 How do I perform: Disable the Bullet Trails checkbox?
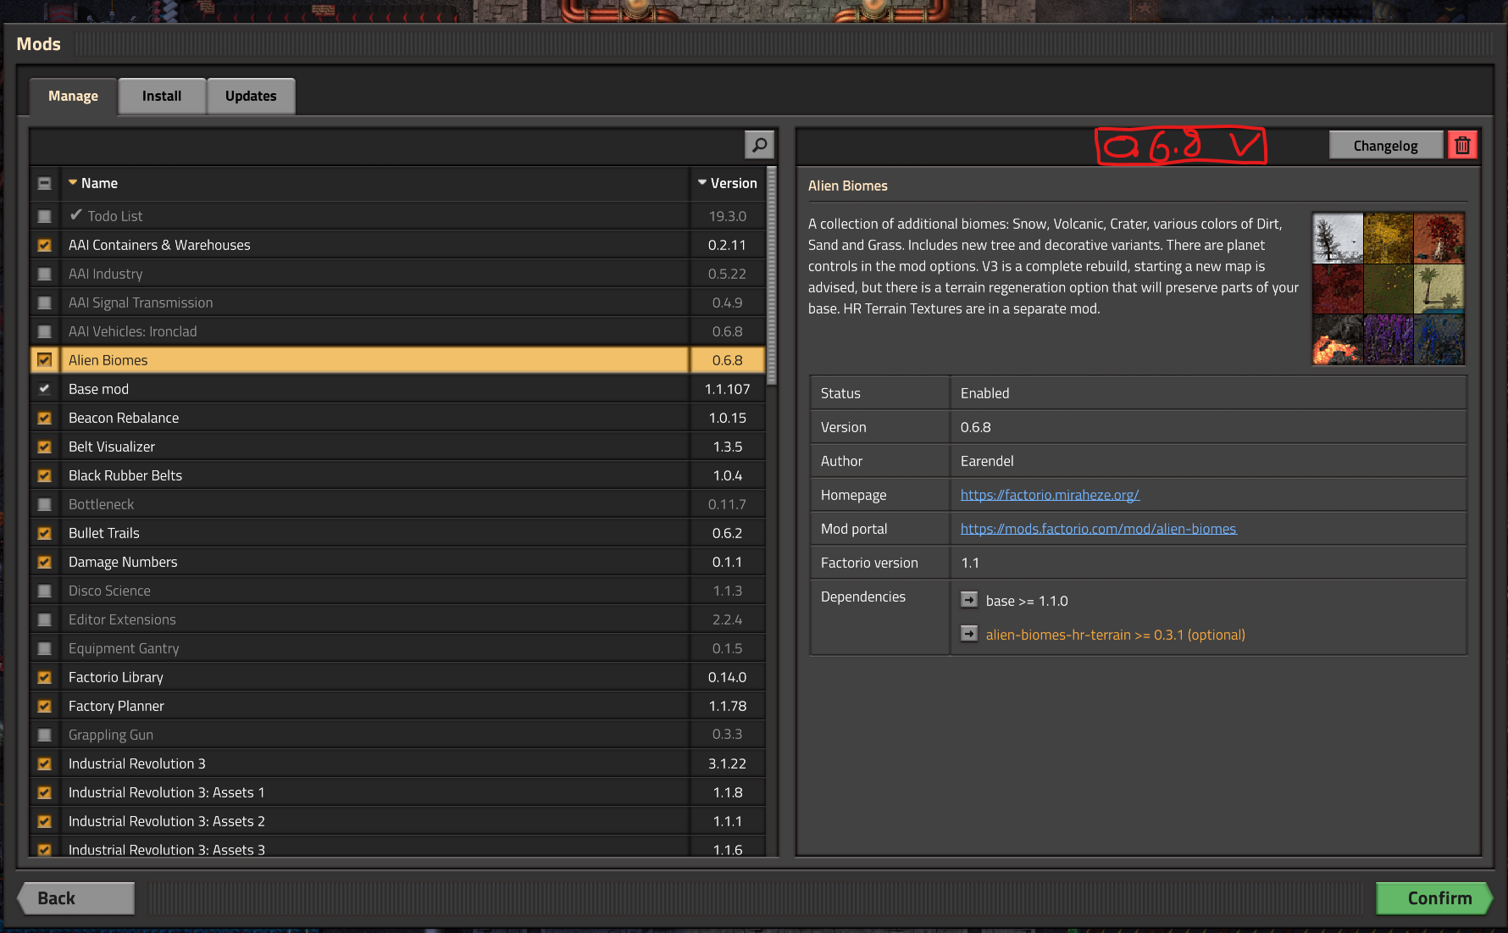click(45, 533)
